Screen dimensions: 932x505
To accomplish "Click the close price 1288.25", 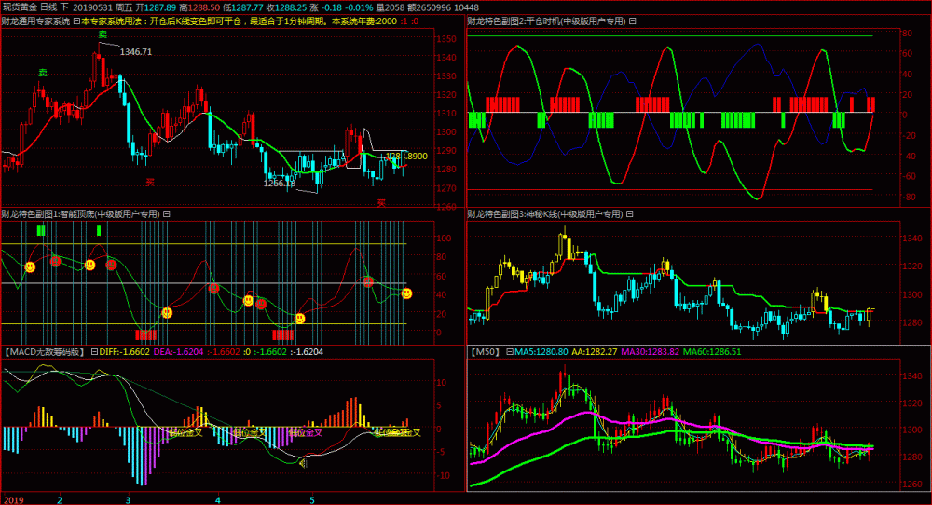I will 291,7.
